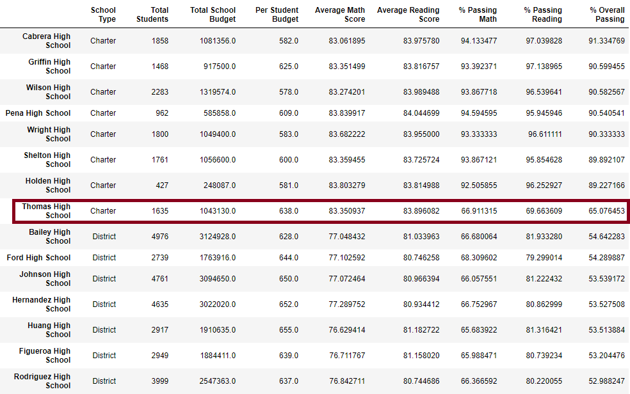Click the School Type column header
Screen dimensions: 630x394
pos(103,15)
